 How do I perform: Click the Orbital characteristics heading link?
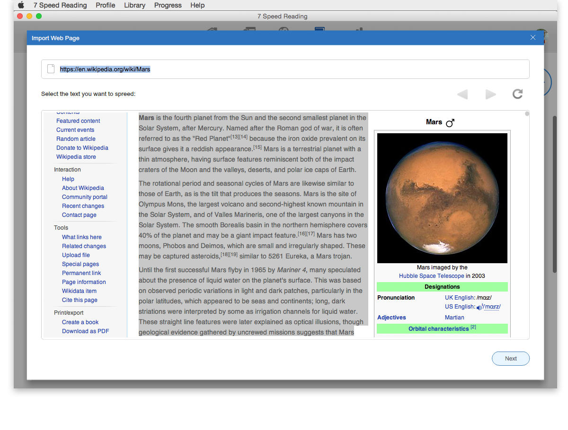pyautogui.click(x=439, y=329)
